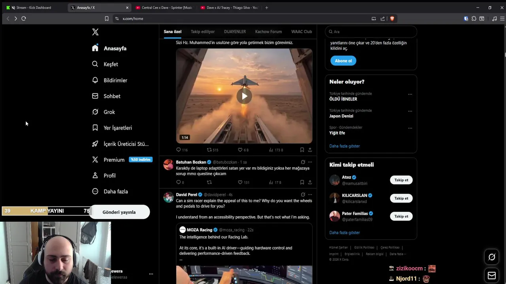Click the X logo in sidebar
Viewport: 506px width, 284px height.
pyautogui.click(x=95, y=32)
